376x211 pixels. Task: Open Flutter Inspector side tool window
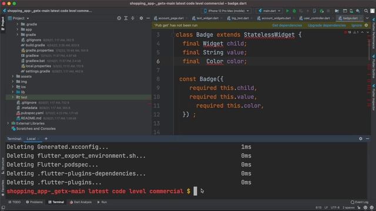374,97
